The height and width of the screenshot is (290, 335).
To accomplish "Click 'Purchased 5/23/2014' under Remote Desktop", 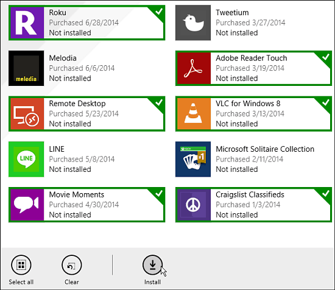I will pos(84,114).
